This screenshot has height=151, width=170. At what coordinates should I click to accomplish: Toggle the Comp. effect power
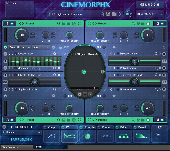[45, 127]
